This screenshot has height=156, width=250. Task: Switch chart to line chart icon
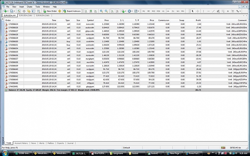(96, 11)
